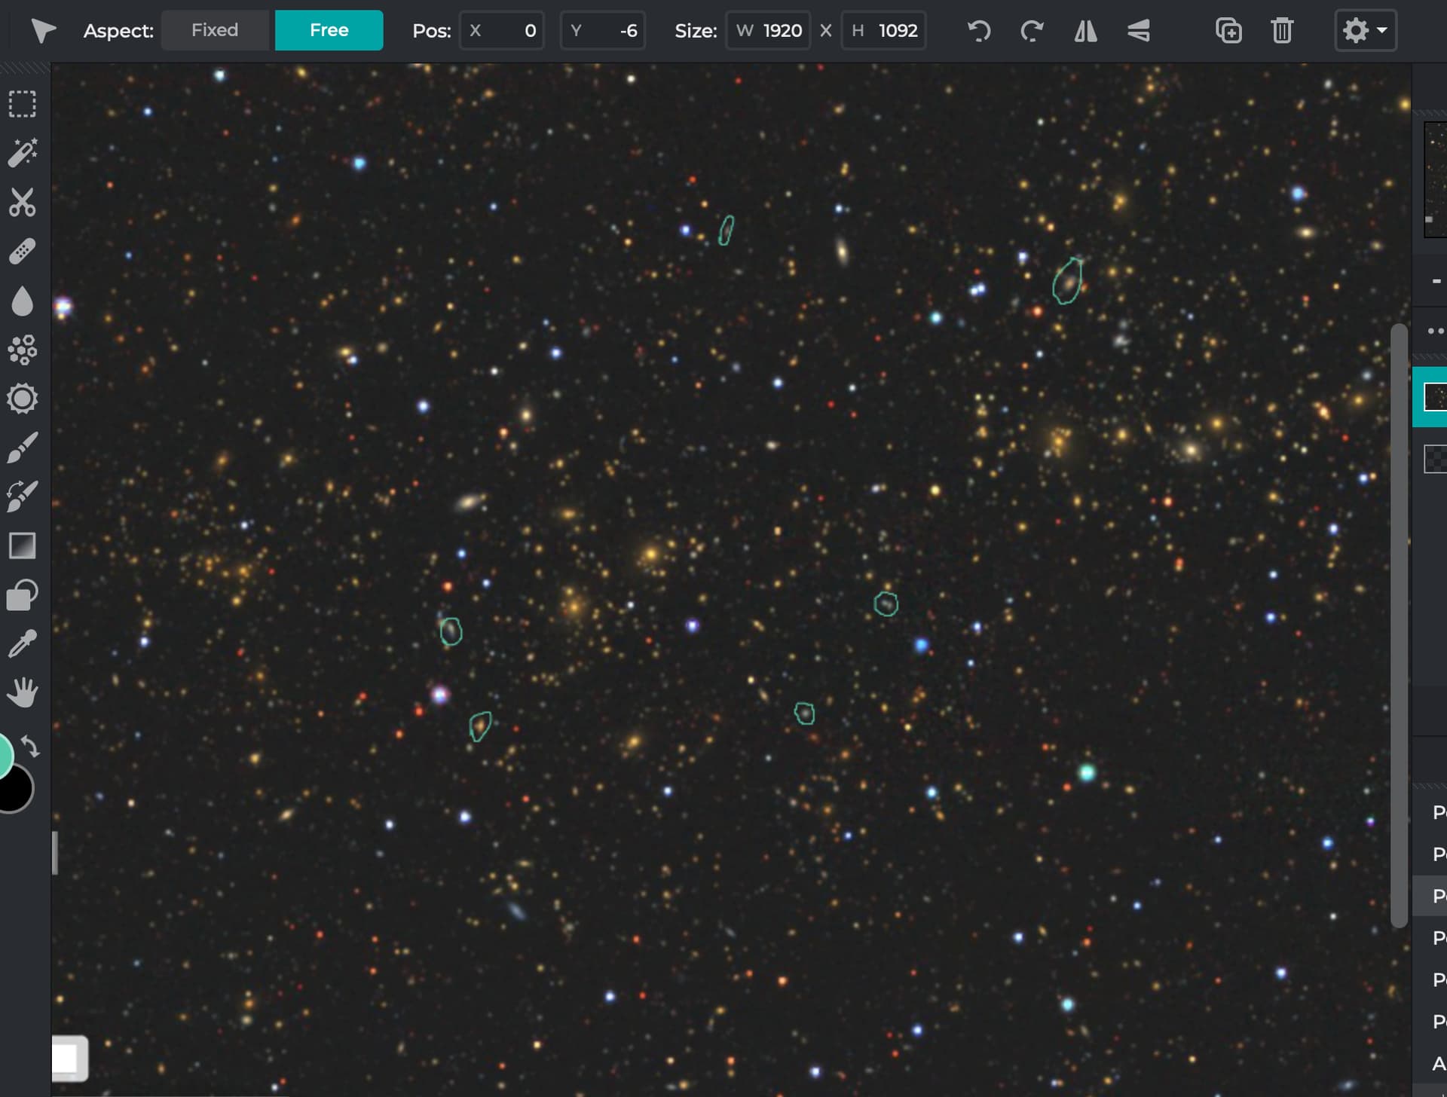Viewport: 1447px width, 1097px height.
Task: Set aspect to Fixed
Action: pos(215,30)
